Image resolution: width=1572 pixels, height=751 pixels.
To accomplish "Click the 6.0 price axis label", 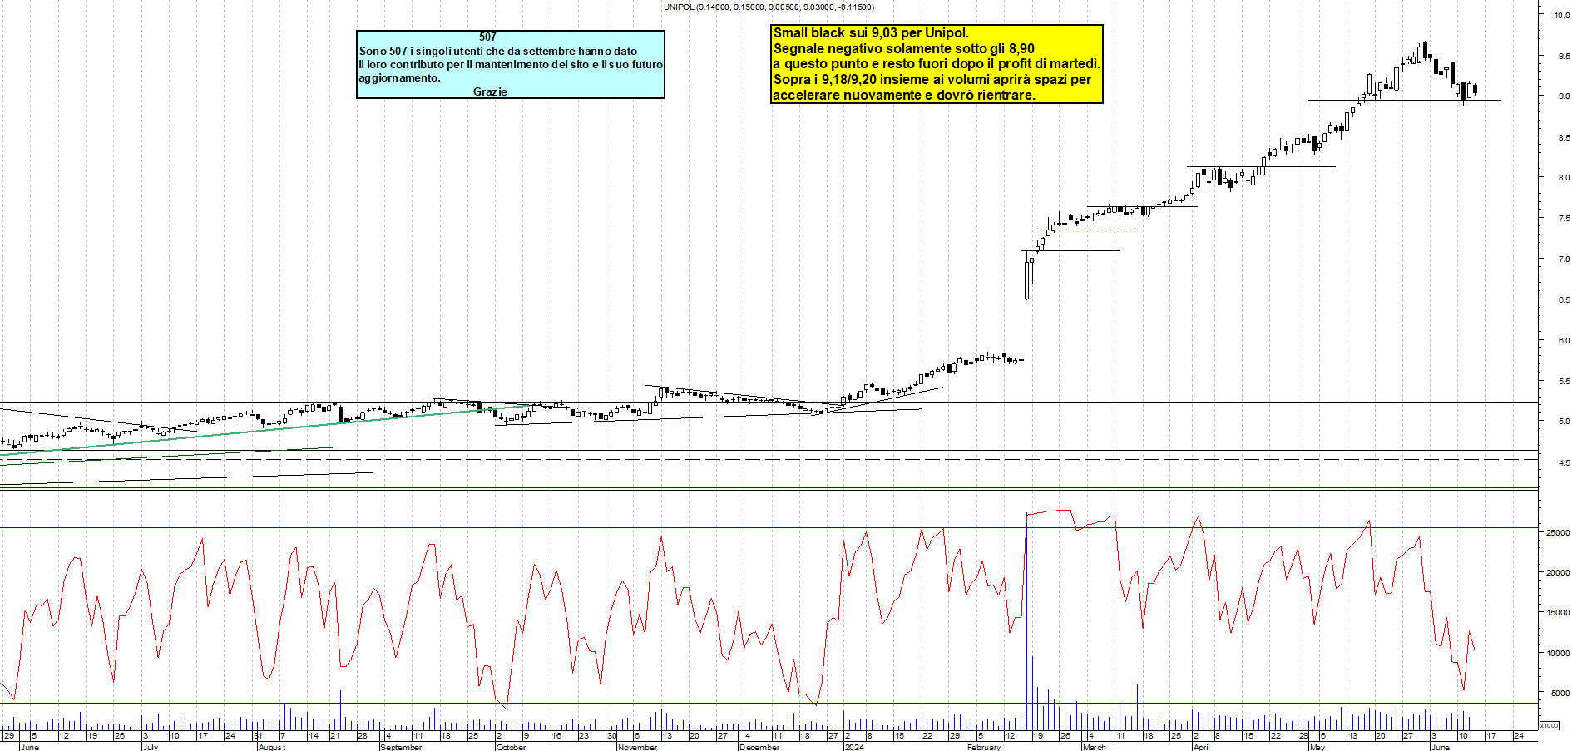I will (x=1564, y=341).
